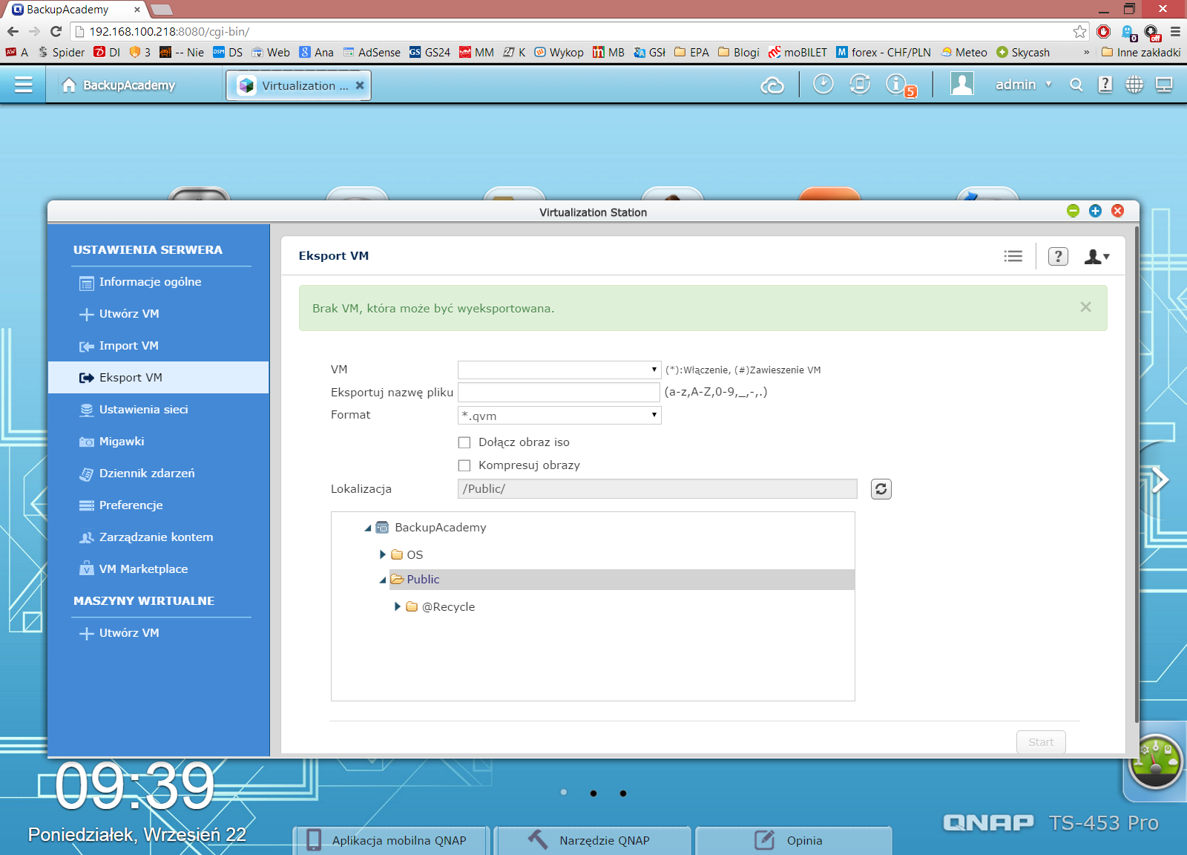Viewport: 1187px width, 855px height.
Task: Select the OS folder in tree
Action: pos(415,555)
